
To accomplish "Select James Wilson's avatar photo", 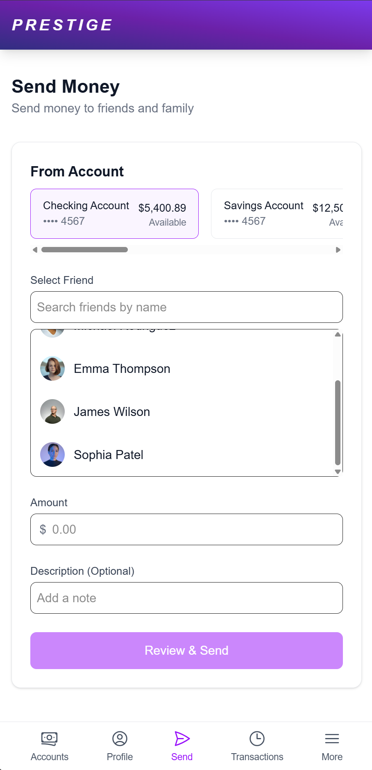I will point(52,411).
